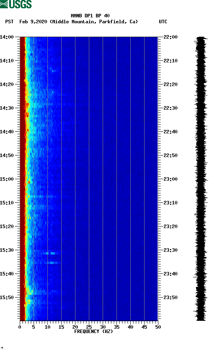The width and height of the screenshot is (218, 352).
Task: Click the '22:20' UTC time label
Action: click(x=171, y=84)
